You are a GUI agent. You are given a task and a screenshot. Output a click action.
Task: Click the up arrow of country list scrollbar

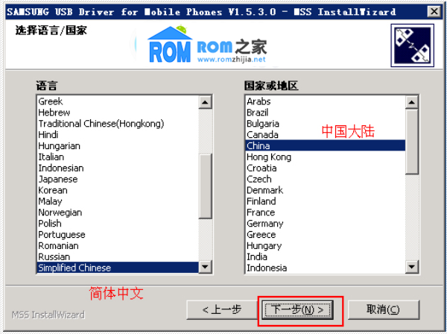[411, 102]
